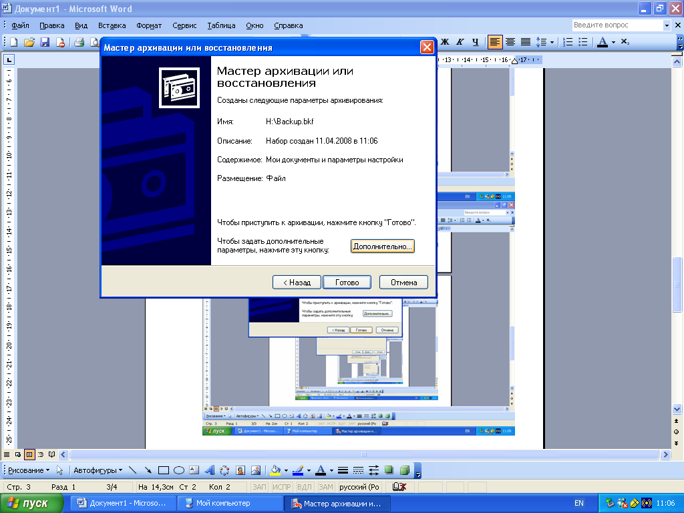Toggle Italic (К) formatting
Image resolution: width=684 pixels, height=513 pixels.
[460, 42]
